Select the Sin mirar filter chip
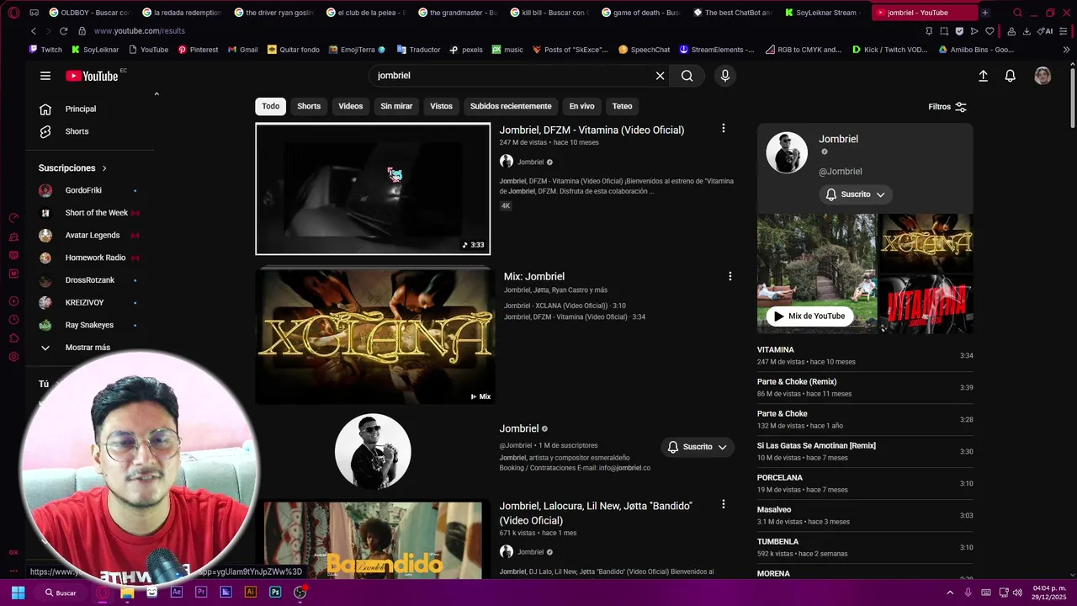 pos(396,106)
